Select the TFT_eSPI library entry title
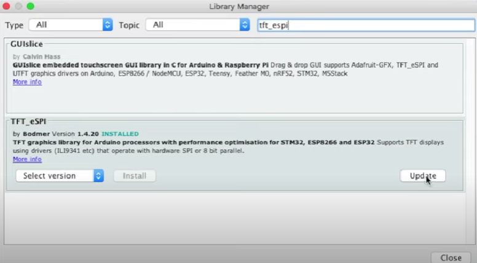The image size is (477, 263). pos(29,122)
